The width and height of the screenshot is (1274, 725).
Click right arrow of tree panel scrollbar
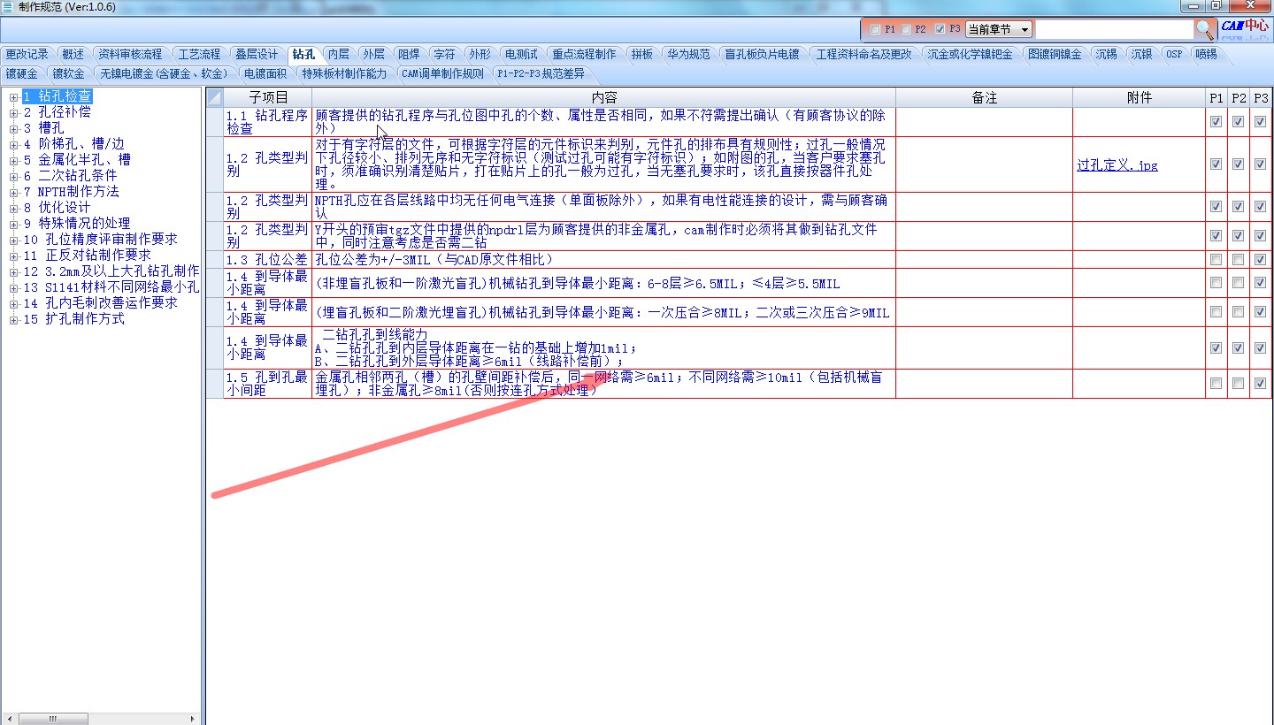(194, 719)
